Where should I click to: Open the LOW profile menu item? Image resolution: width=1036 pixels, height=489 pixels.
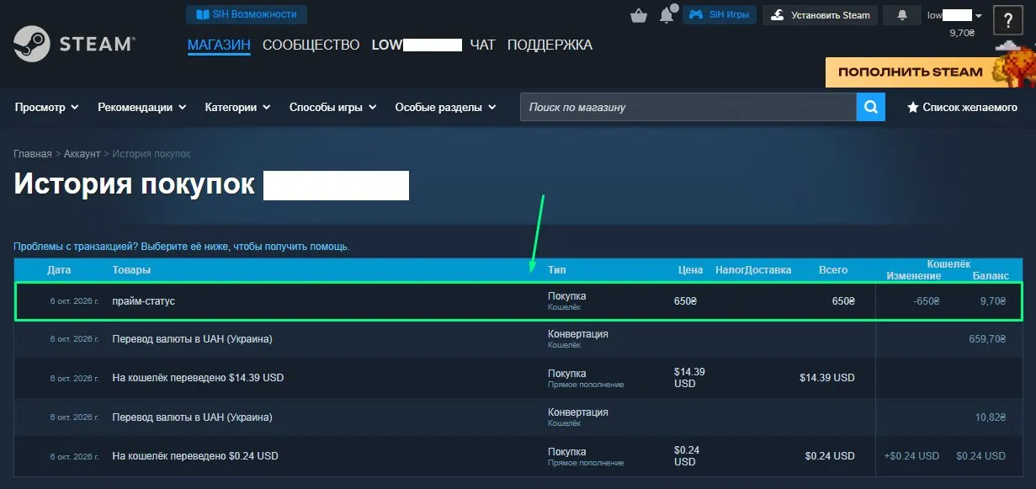417,45
